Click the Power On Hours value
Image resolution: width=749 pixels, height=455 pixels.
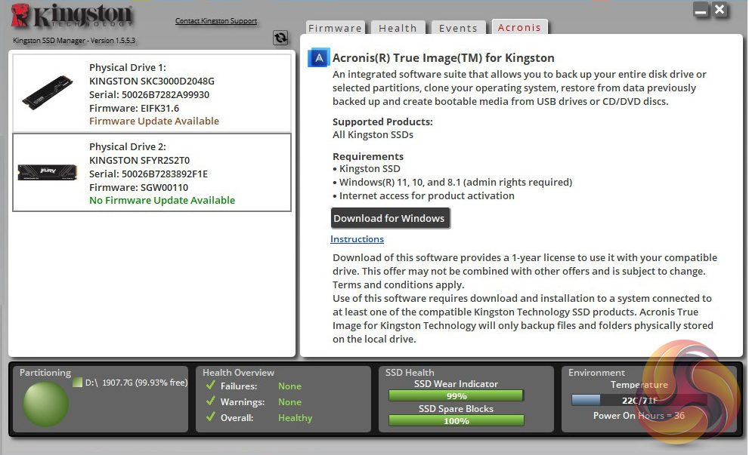(639, 416)
